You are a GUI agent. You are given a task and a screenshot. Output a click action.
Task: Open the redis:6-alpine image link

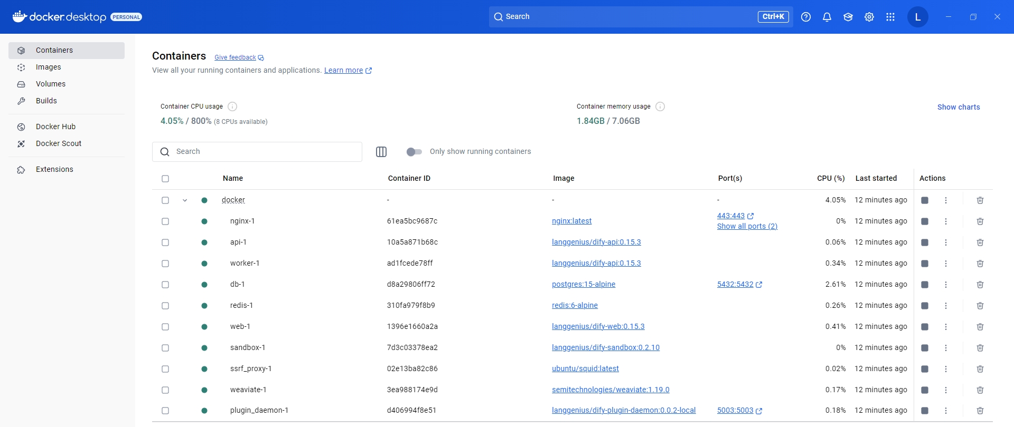tap(575, 306)
